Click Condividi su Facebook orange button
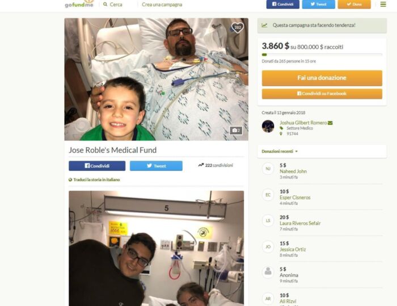This screenshot has width=397, height=306. [x=322, y=94]
